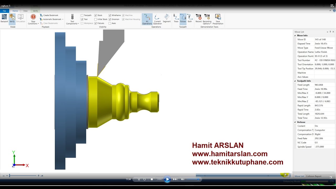Switch to the View ribbon tab
This screenshot has height=189, width=336.
point(25,11)
